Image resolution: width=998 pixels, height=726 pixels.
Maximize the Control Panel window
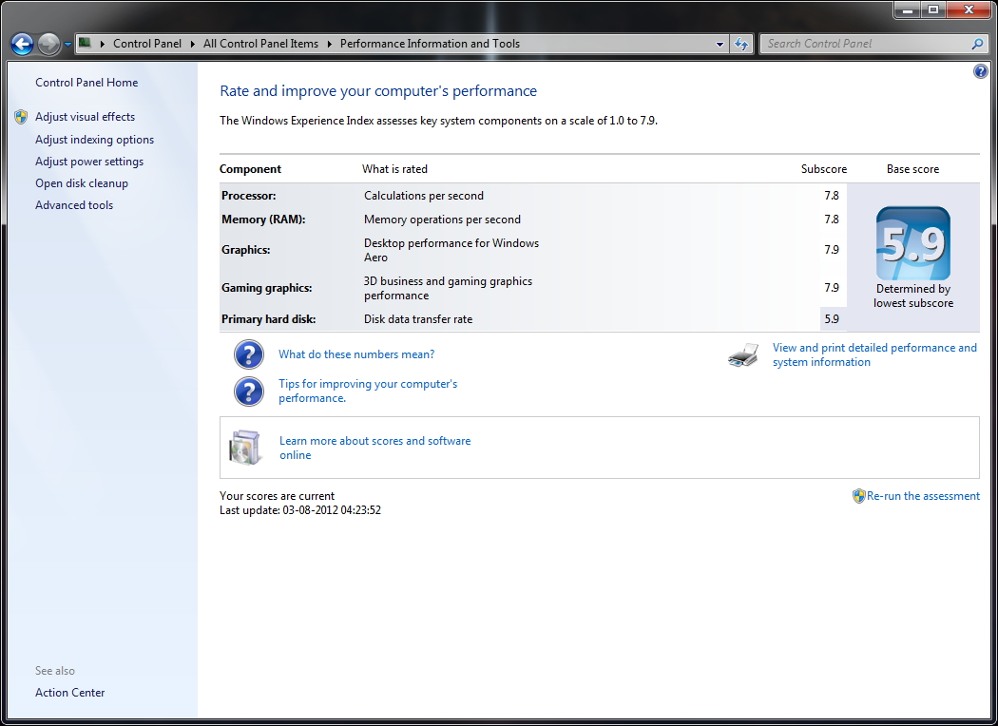[x=933, y=10]
